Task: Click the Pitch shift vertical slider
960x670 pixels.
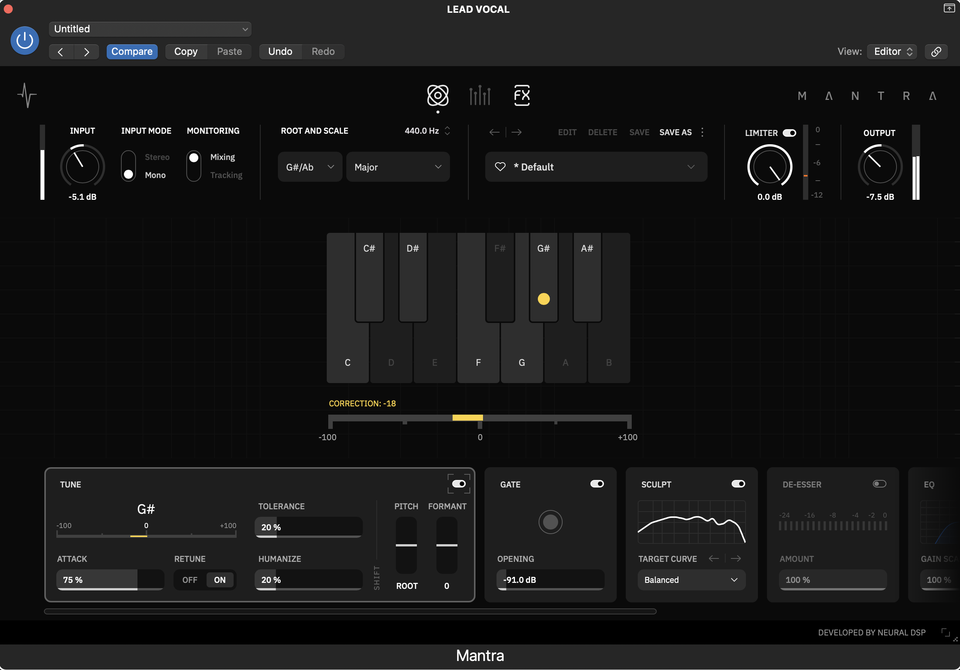Action: 406,545
